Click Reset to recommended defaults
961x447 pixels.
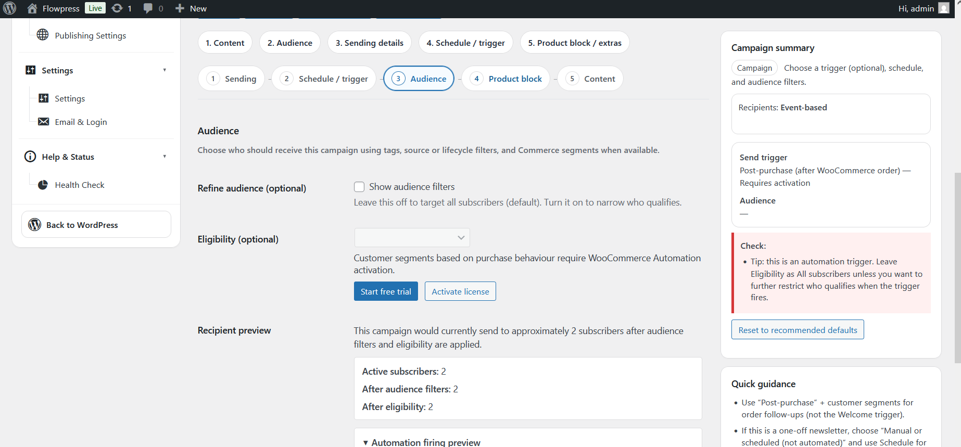798,330
